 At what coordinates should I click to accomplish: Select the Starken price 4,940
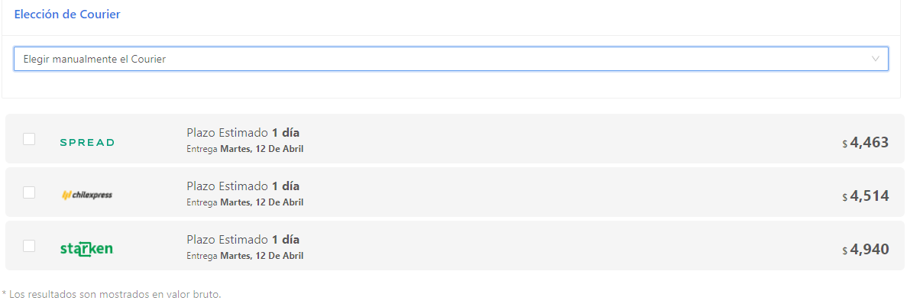point(870,249)
